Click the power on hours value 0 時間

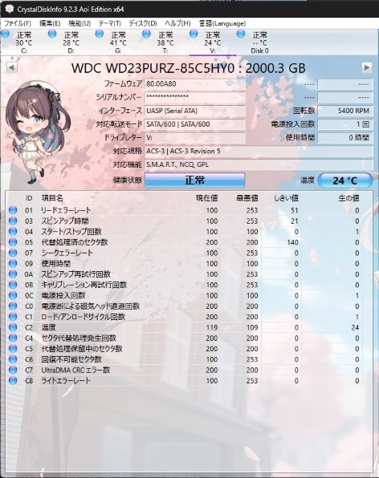pyautogui.click(x=345, y=137)
